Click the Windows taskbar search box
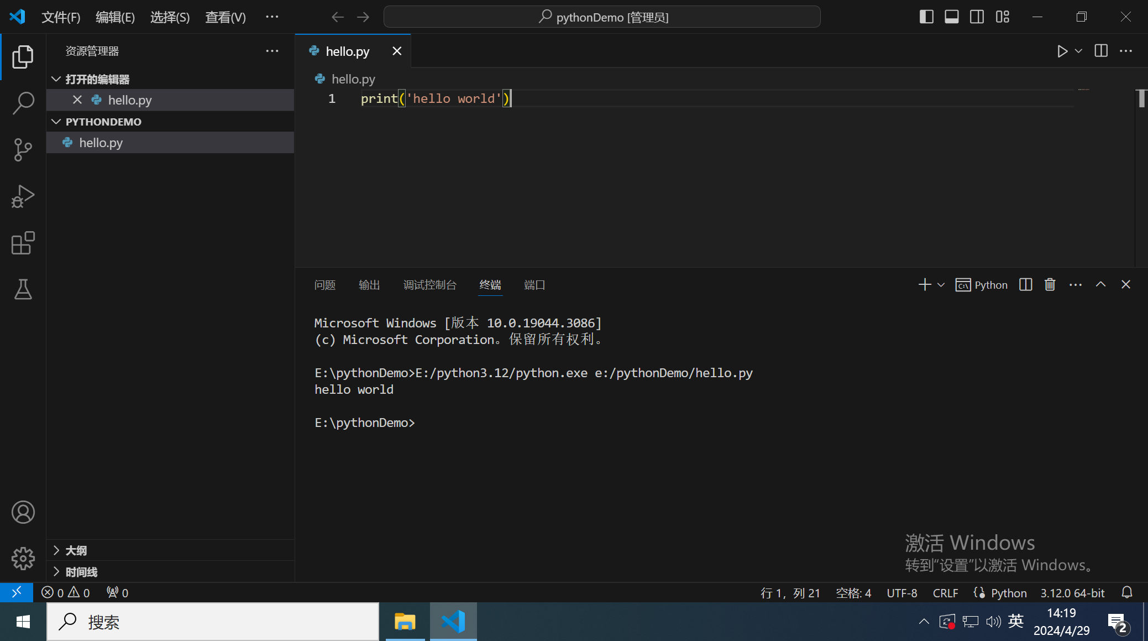The image size is (1148, 641). point(213,622)
